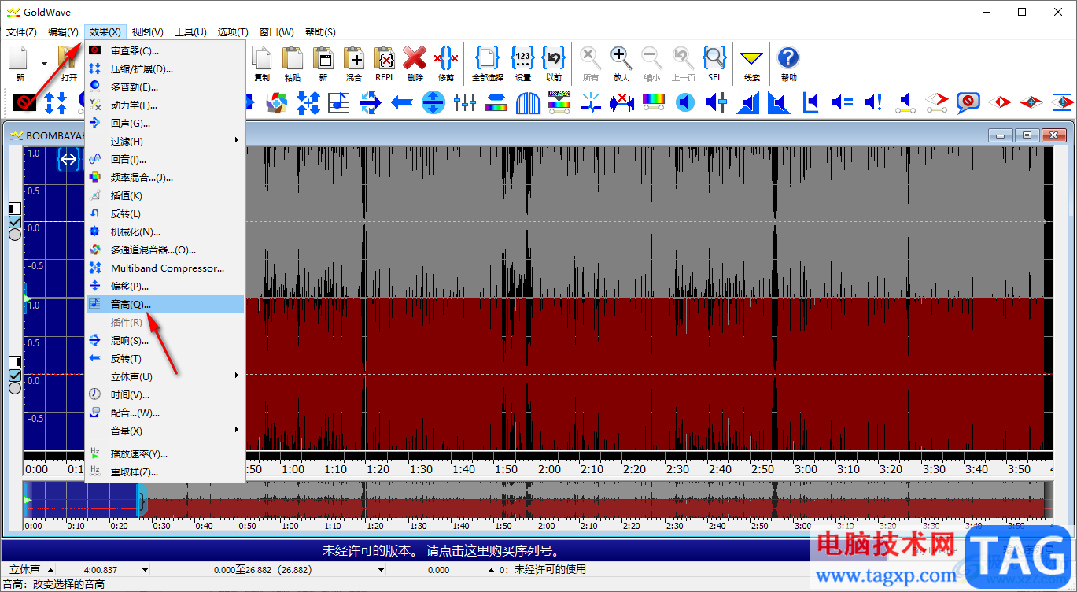Screen dimensions: 1077x592
Task: Toggle the lower right channel checkbox
Action: click(x=15, y=375)
